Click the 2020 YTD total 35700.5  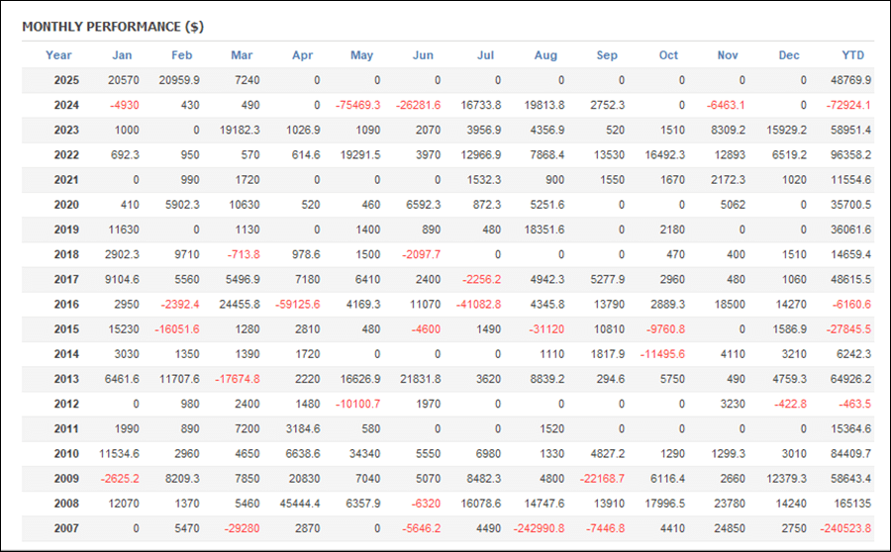pyautogui.click(x=850, y=205)
